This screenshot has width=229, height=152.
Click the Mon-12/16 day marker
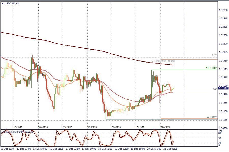pos(43,126)
